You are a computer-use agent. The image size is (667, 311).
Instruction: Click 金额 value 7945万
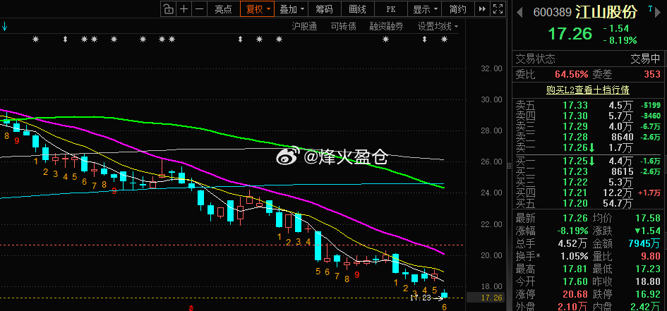[x=644, y=243]
